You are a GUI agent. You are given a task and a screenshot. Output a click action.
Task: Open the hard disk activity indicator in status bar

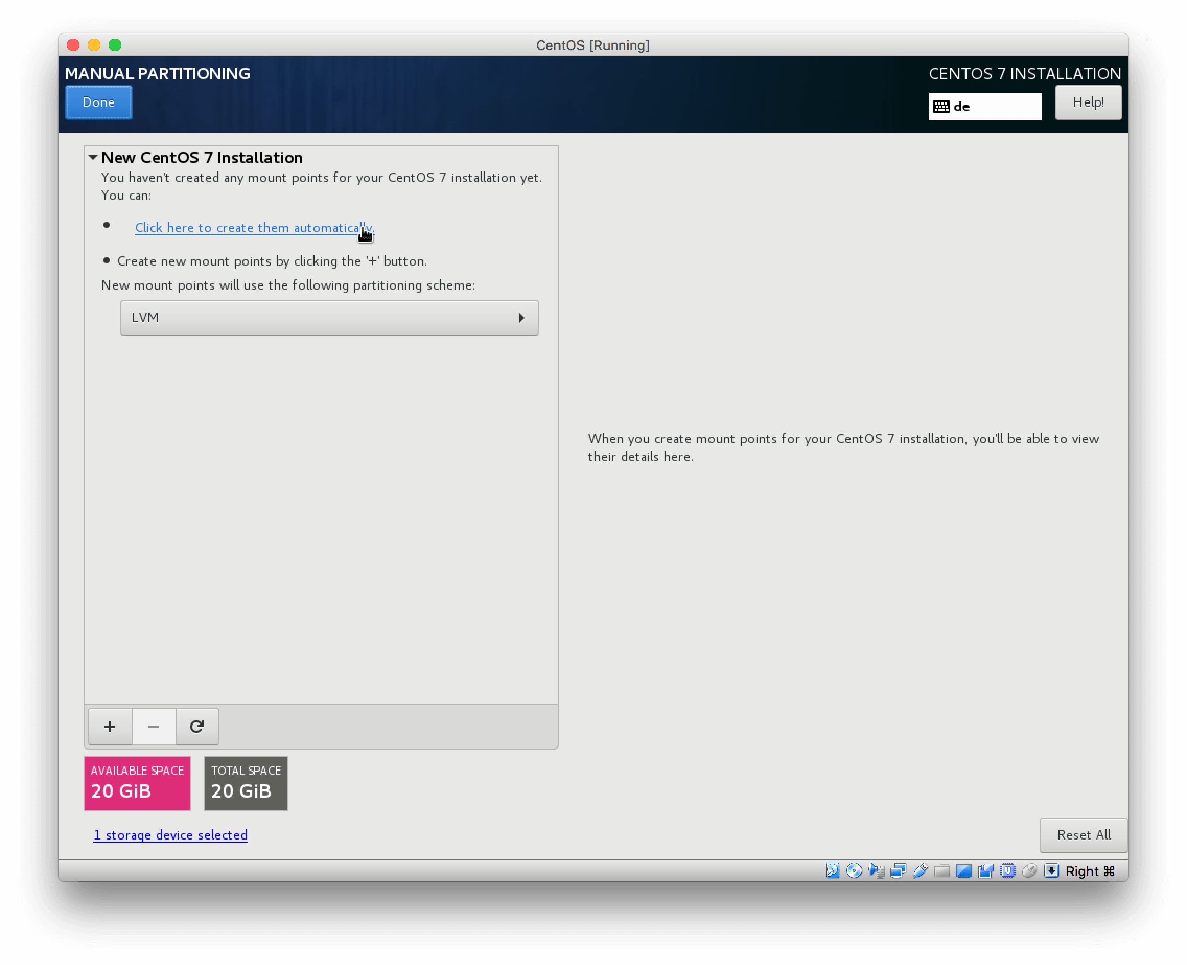[832, 870]
